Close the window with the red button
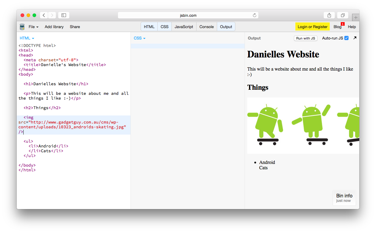Screen dimensions: 376x233 (x=22, y=15)
